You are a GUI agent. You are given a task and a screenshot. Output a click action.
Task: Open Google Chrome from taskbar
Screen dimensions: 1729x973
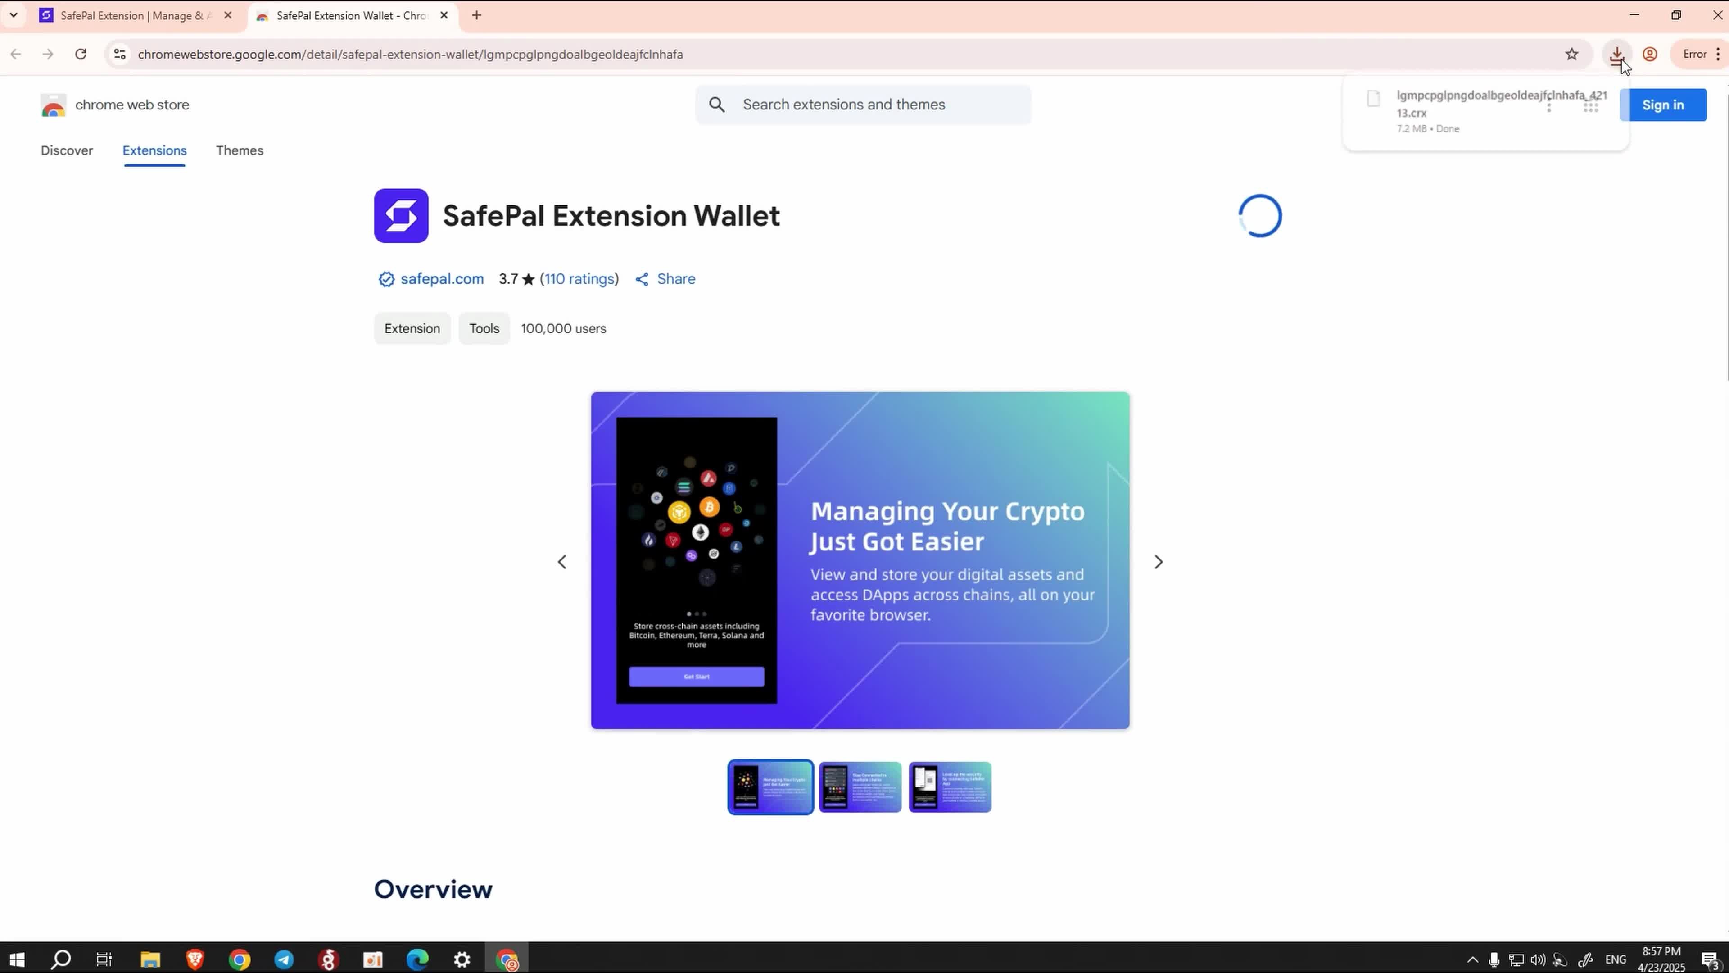coord(240,959)
